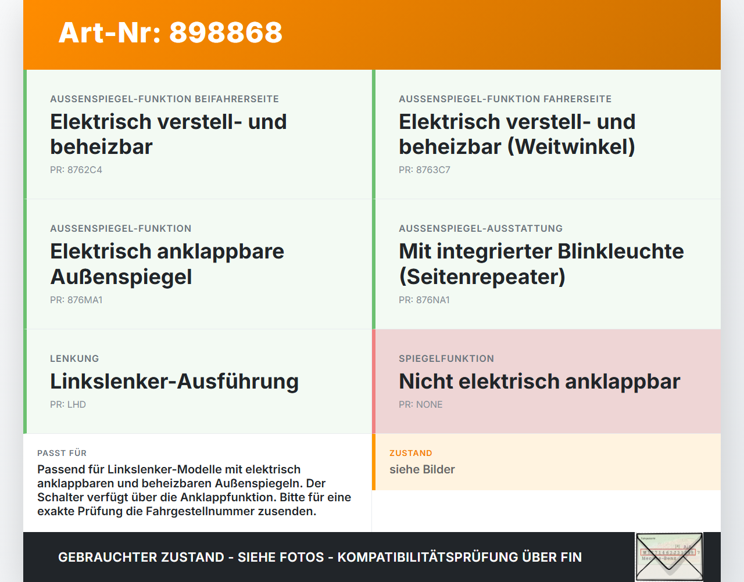Image resolution: width=744 pixels, height=582 pixels.
Task: Click the Zustand 'siehe Bilder' box
Action: coord(546,462)
